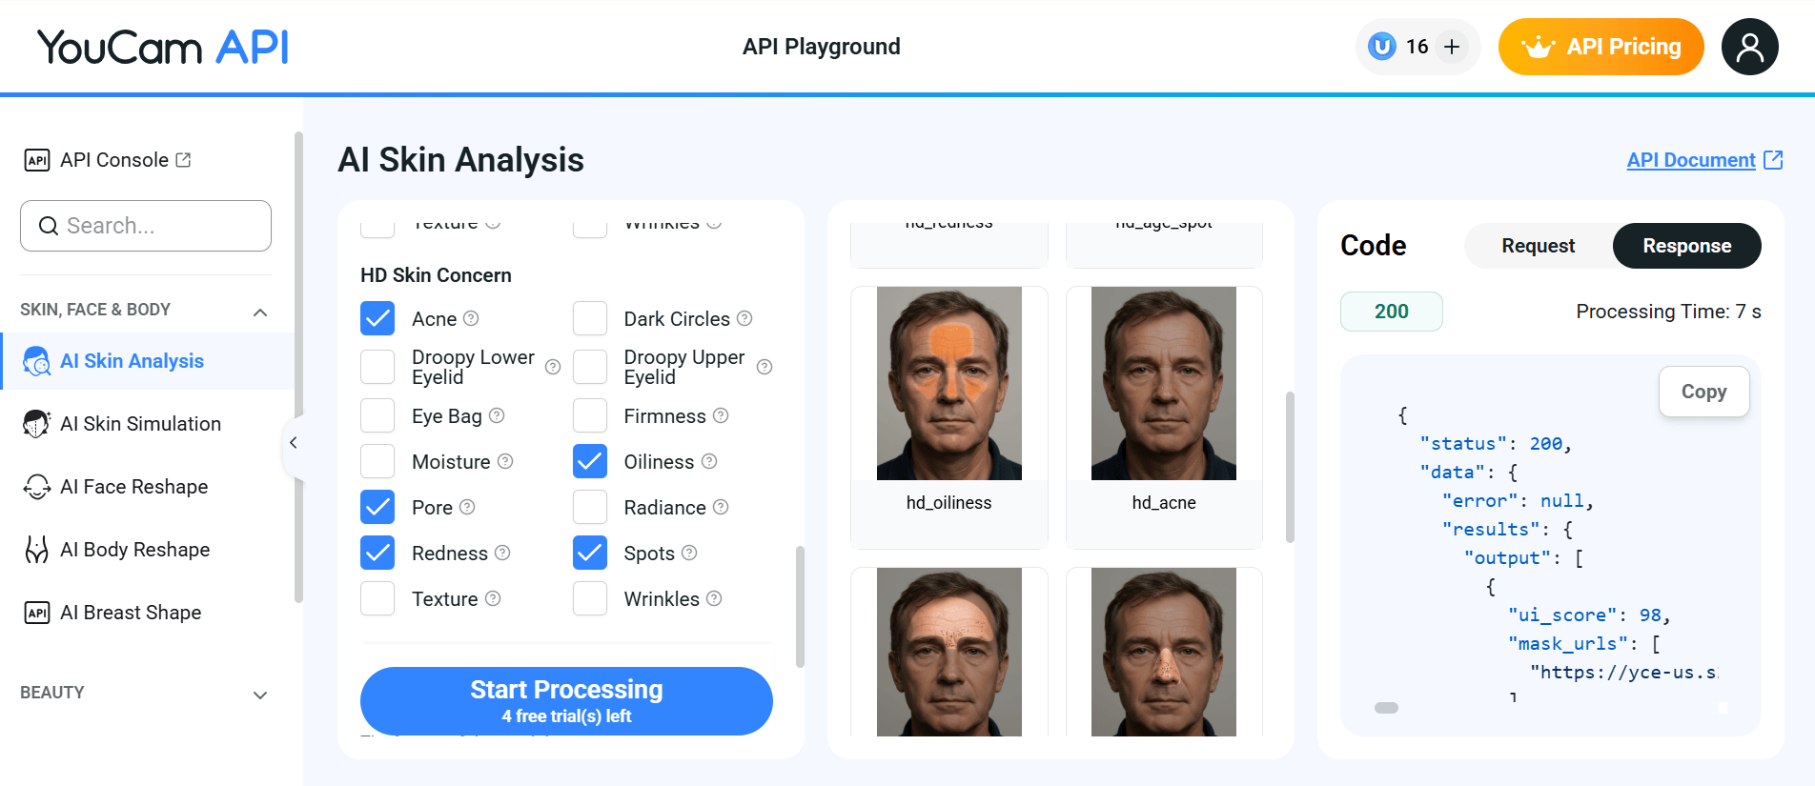Go to the YouCam API home logo
Image resolution: width=1815 pixels, height=786 pixels.
click(163, 47)
